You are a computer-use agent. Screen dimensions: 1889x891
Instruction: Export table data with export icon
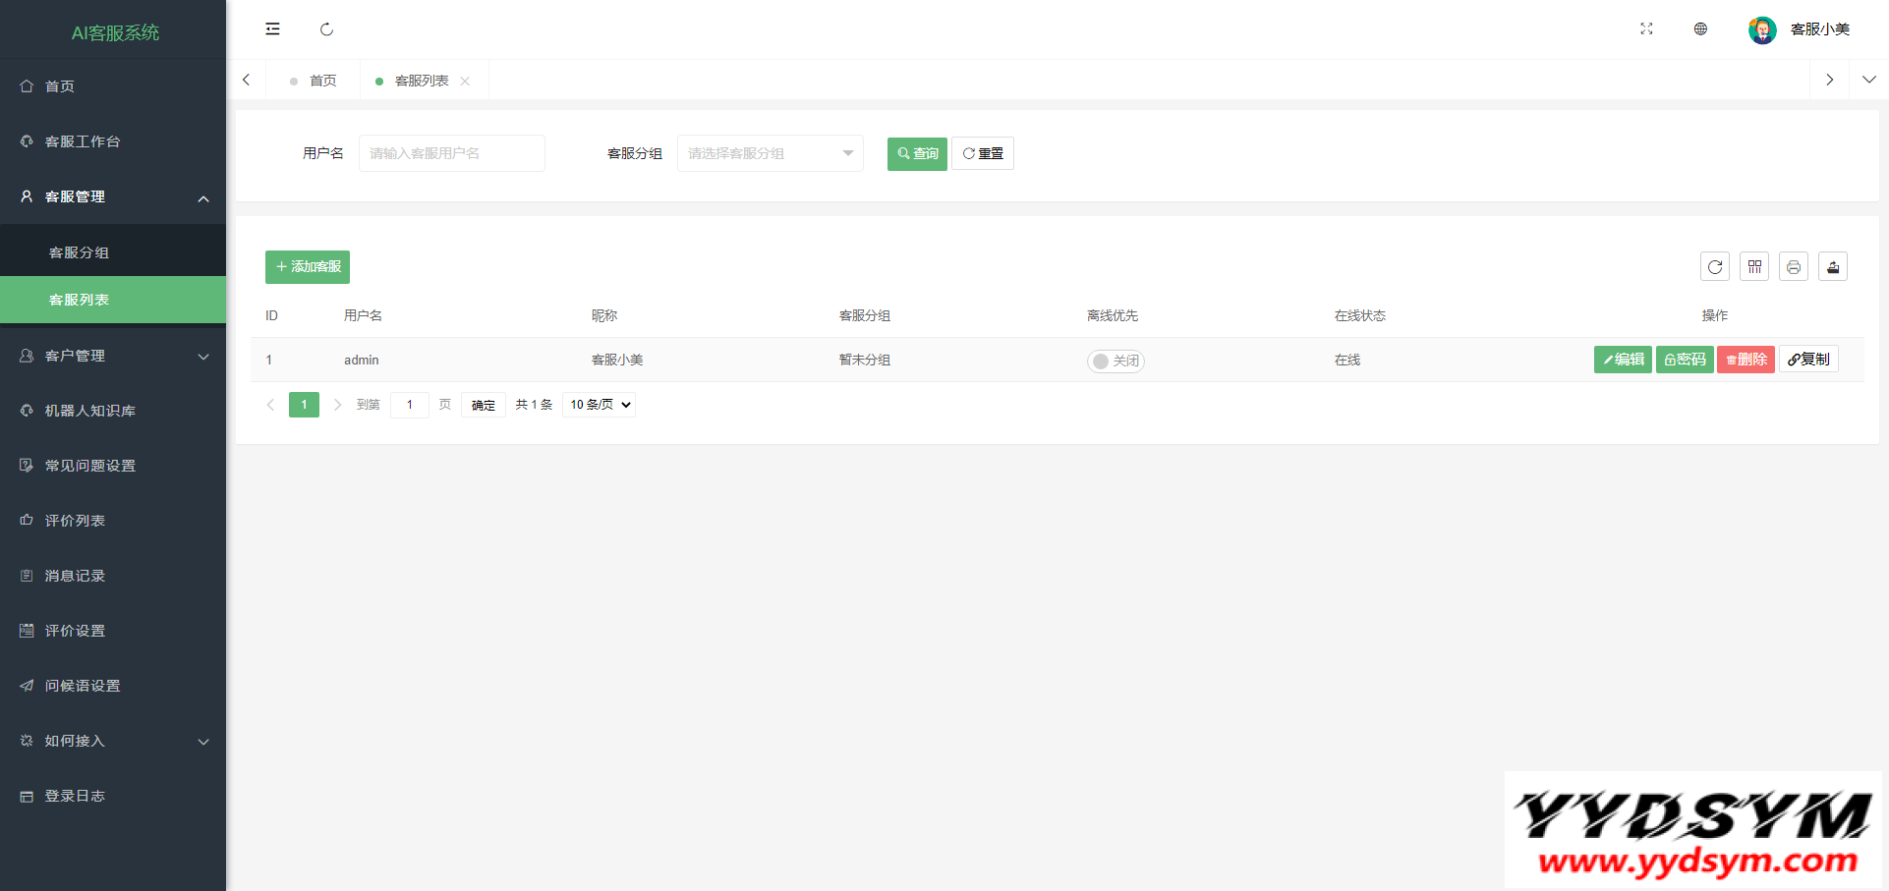[x=1833, y=267]
